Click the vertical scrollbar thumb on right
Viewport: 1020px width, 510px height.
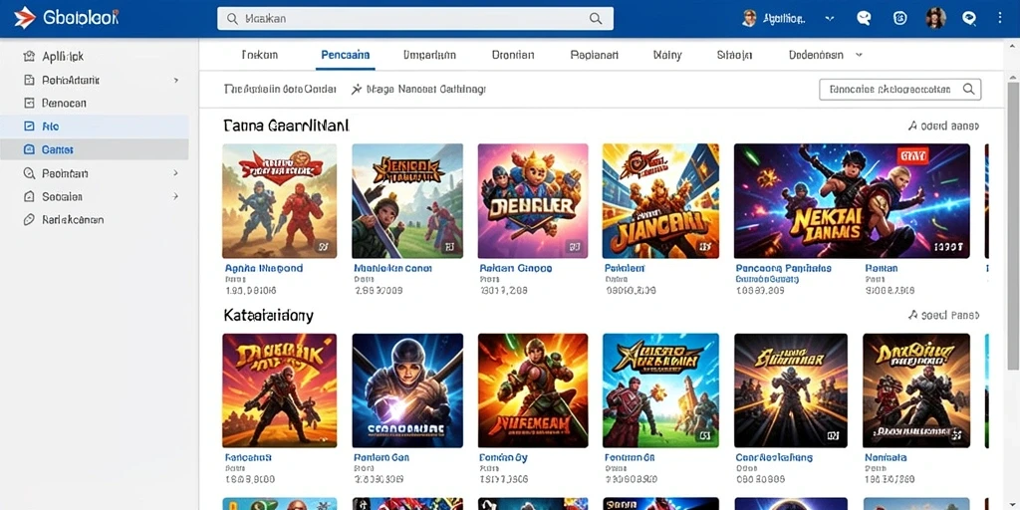point(1013,224)
